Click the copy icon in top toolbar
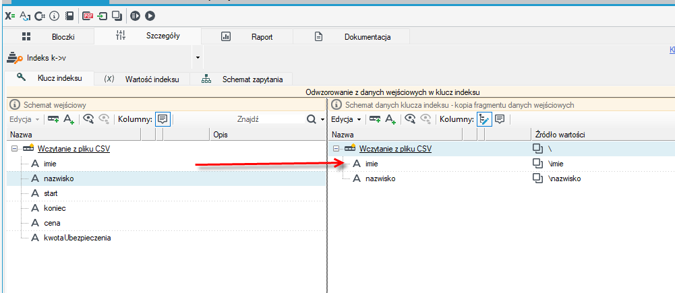Viewport: 675px width, 293px height. (117, 16)
